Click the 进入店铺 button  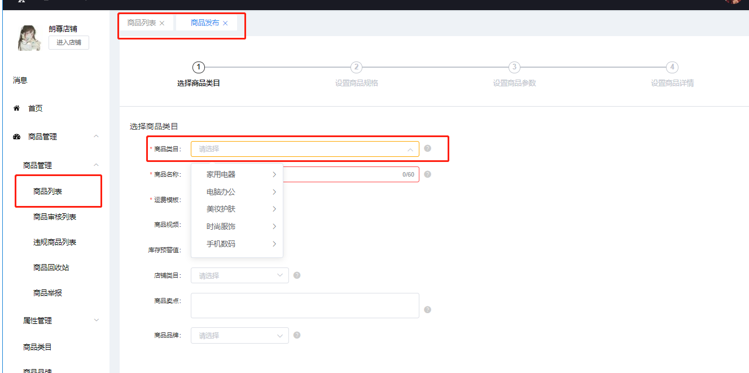tap(68, 42)
